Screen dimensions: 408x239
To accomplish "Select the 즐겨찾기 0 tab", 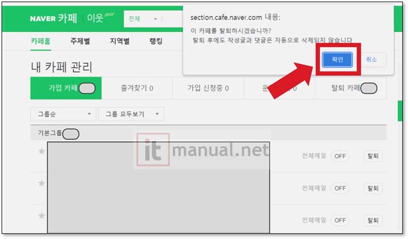I will 137,88.
